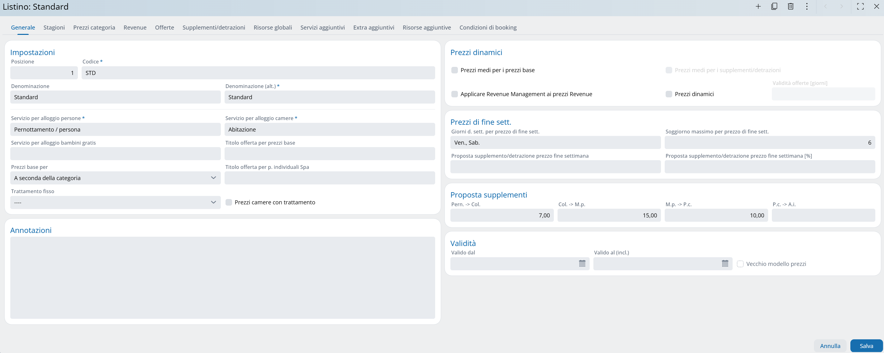Toggle the fullscreen view icon

pyautogui.click(x=860, y=7)
